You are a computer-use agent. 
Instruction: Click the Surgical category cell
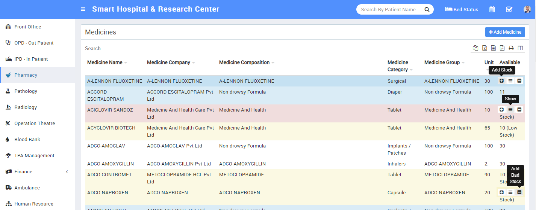397,81
